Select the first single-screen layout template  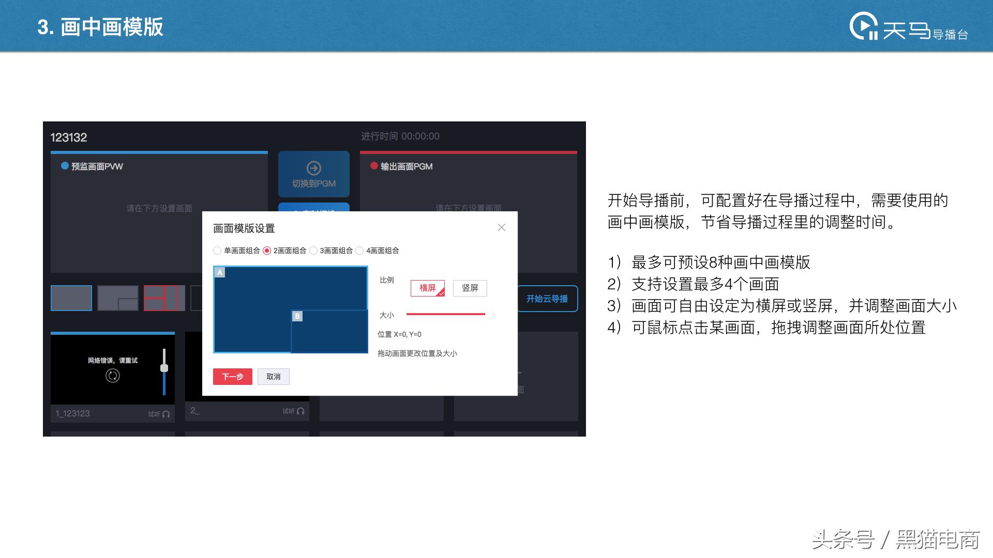pos(71,298)
